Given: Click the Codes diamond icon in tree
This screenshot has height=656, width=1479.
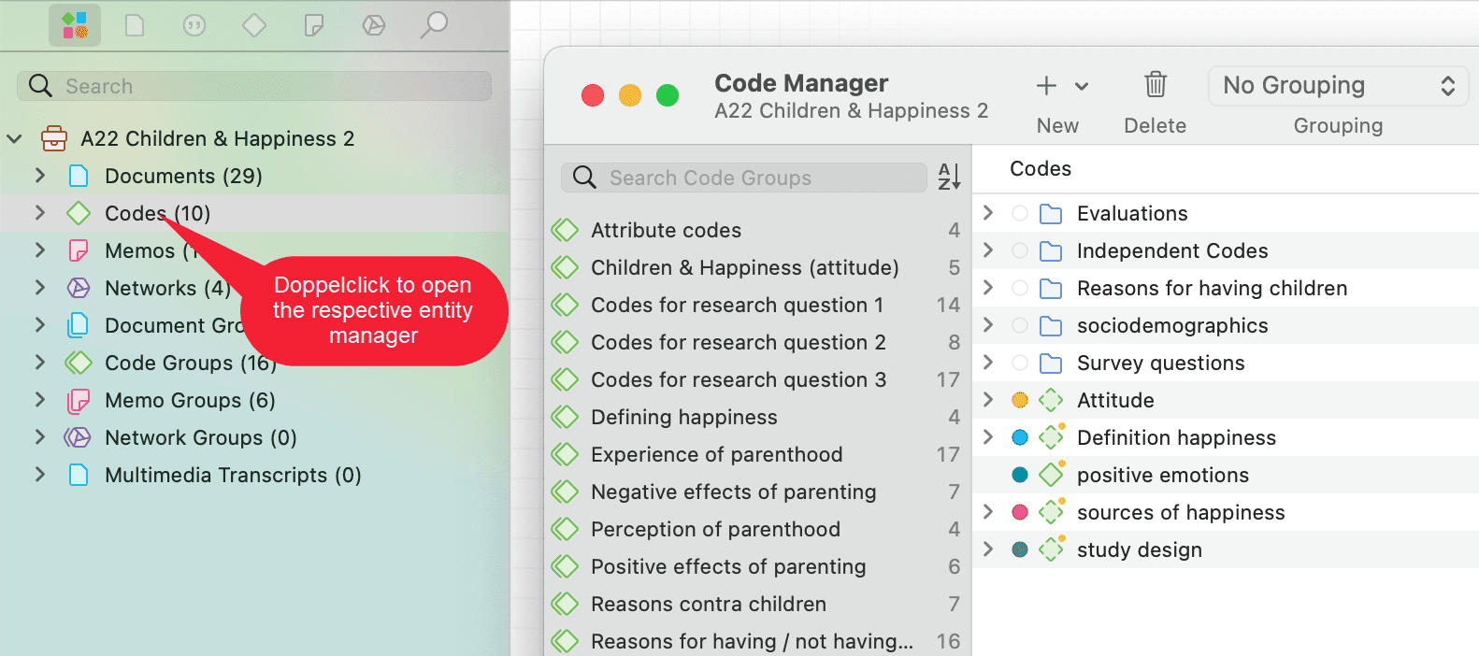Looking at the screenshot, I should tap(79, 213).
